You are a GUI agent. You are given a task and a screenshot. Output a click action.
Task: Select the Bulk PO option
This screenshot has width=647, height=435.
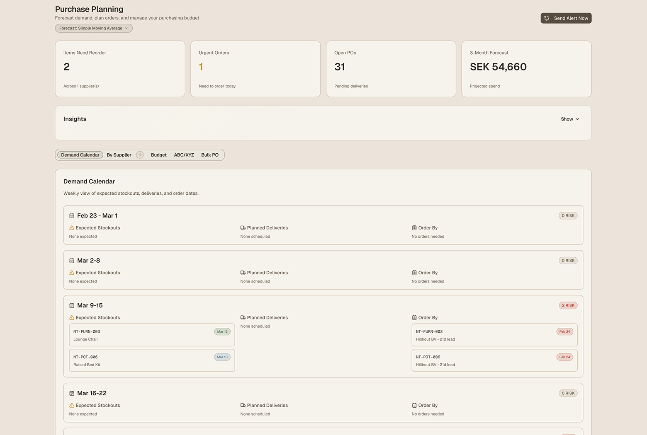(x=209, y=155)
